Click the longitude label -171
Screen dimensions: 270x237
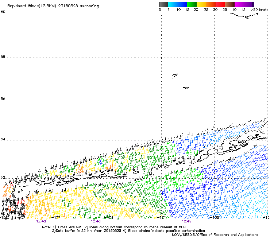point(162,218)
